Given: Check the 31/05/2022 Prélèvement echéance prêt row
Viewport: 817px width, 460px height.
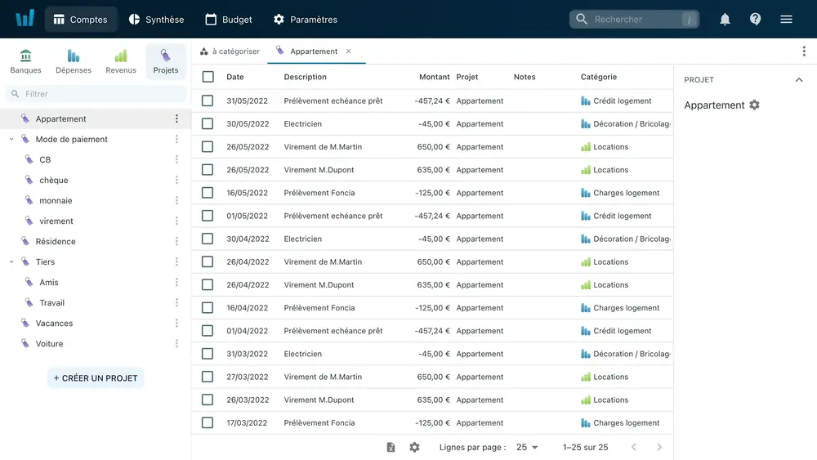Looking at the screenshot, I should tap(208, 101).
